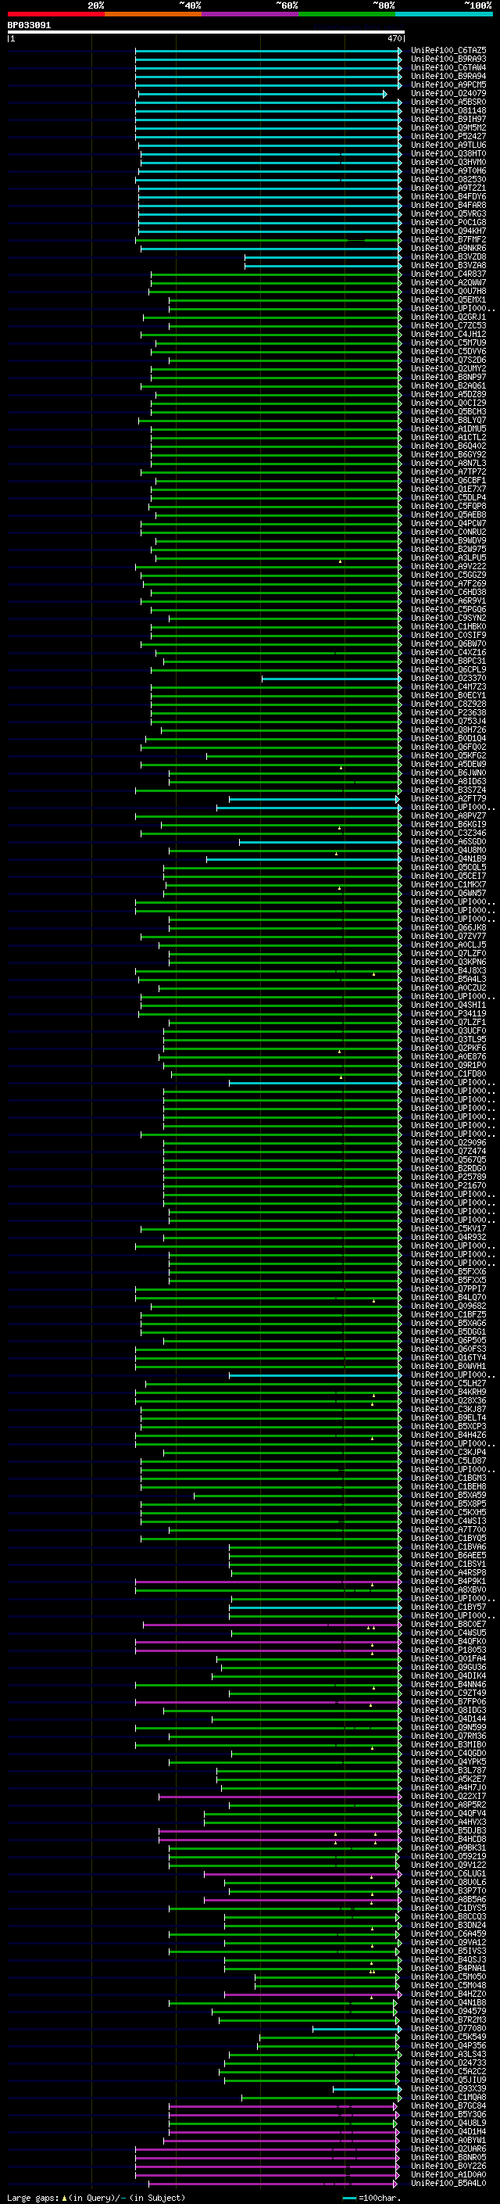500x2204 pixels.
Task: Click the purple ~60% identity legend bar
Action: tap(249, 14)
